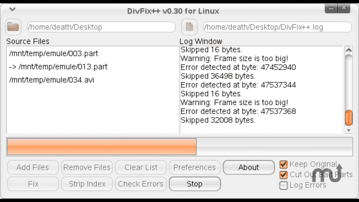Select 034.avi in the source list
This screenshot has width=359, height=202.
tap(52, 80)
